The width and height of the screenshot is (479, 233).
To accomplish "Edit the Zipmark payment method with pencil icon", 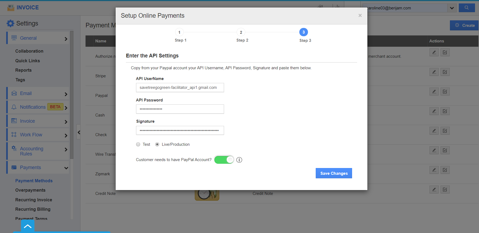I will pyautogui.click(x=434, y=170).
